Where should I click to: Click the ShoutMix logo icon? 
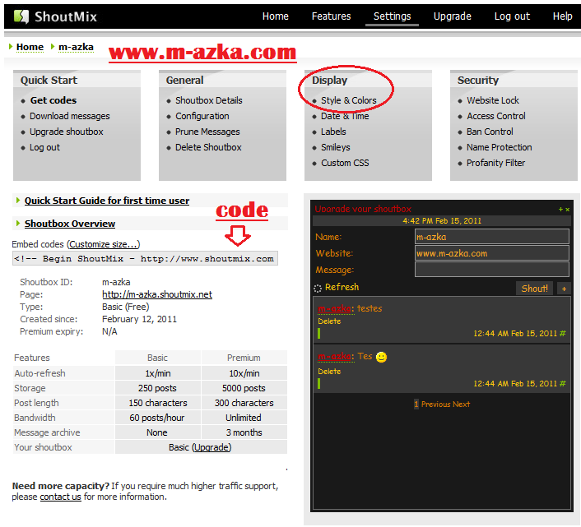point(21,16)
